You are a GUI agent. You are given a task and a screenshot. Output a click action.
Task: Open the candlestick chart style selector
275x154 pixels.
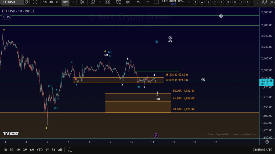82,2
